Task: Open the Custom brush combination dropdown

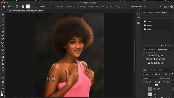Action: (48, 7)
